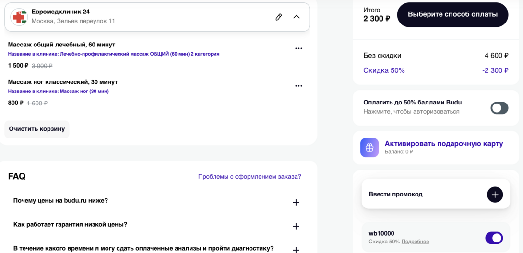523x253 pixels.
Task: Collapse the Евромедклиник 24 clinic card
Action: click(297, 17)
